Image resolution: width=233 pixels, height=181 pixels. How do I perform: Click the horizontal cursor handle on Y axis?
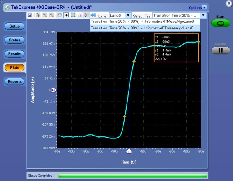54,90
